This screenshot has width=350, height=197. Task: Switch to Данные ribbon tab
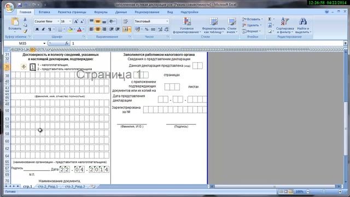tap(121, 12)
